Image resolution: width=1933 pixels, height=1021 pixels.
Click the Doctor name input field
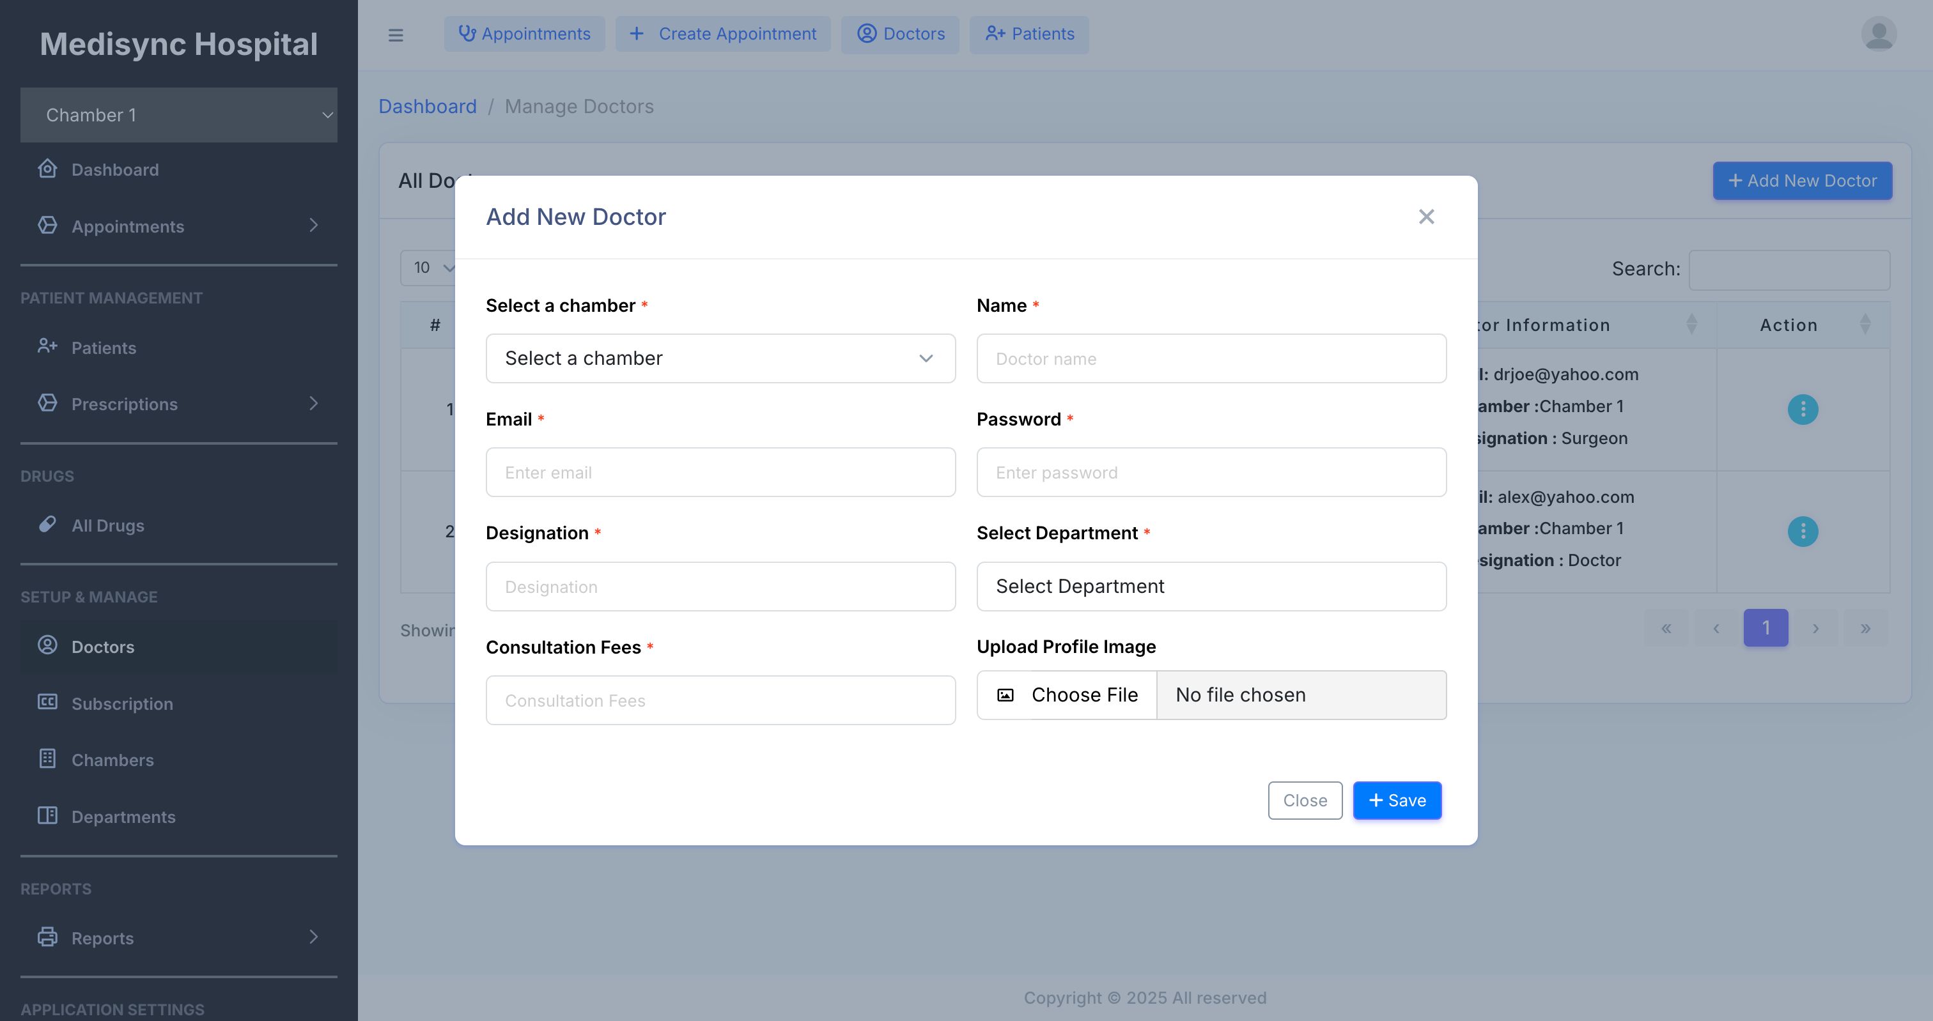tap(1211, 358)
